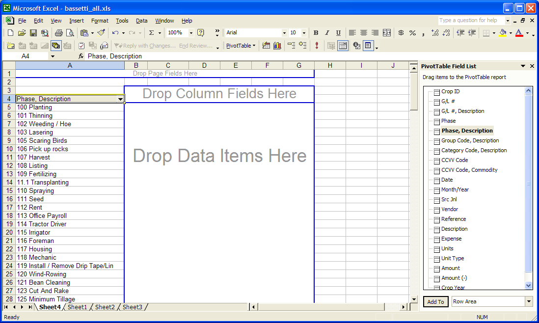This screenshot has height=323, width=539.
Task: Toggle Bold formatting
Action: point(316,33)
